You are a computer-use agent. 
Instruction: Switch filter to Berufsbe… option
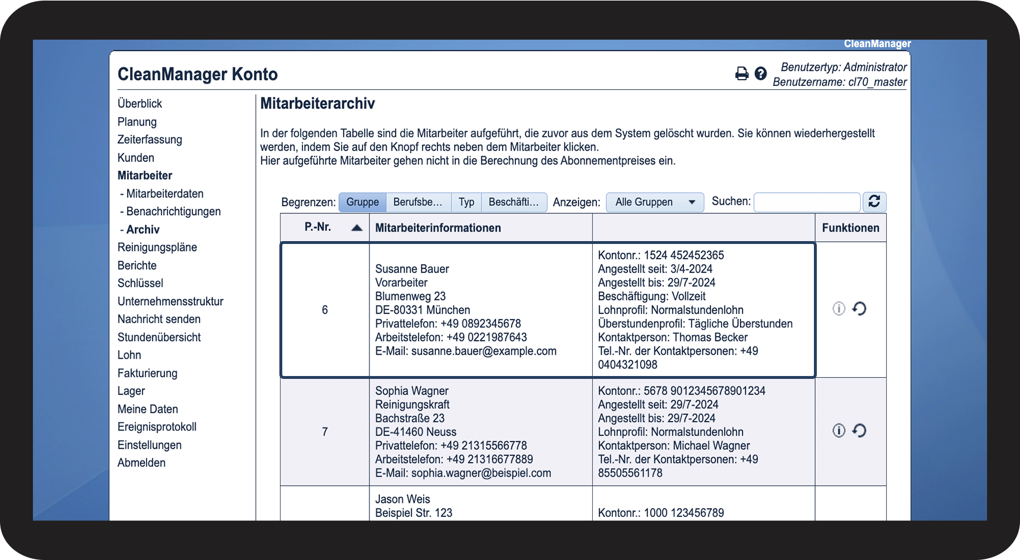pos(418,202)
